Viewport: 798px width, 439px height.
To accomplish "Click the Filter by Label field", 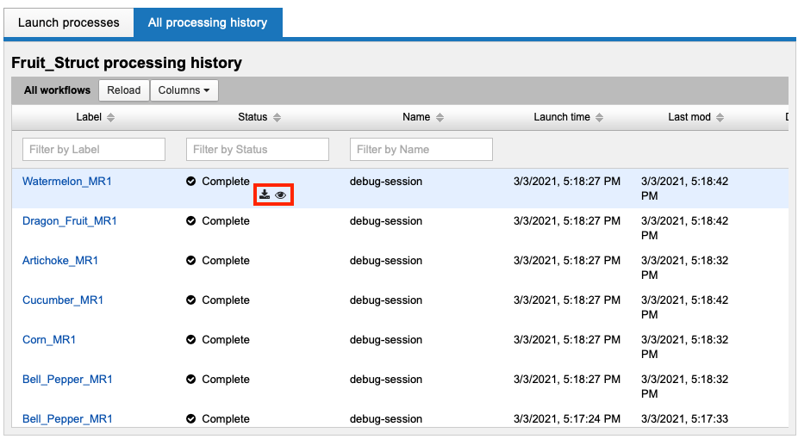I will (x=94, y=149).
